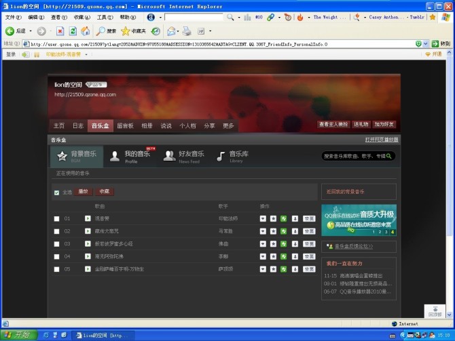Check the box for song 04
The height and width of the screenshot is (341, 455).
click(56, 257)
